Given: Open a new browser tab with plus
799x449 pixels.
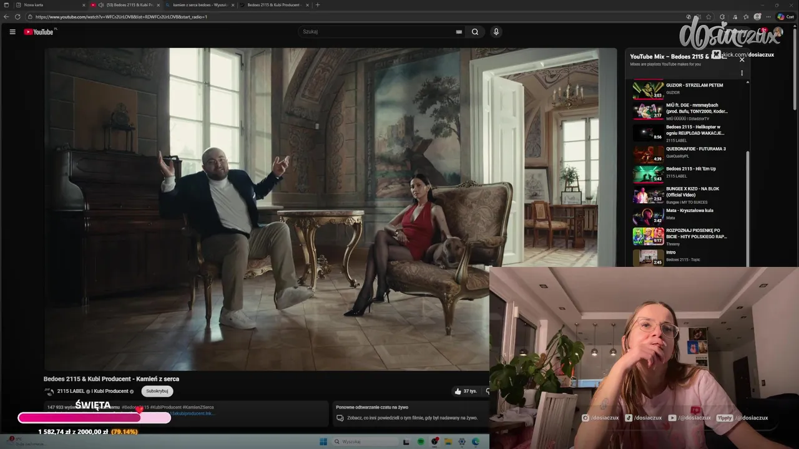Looking at the screenshot, I should [318, 5].
